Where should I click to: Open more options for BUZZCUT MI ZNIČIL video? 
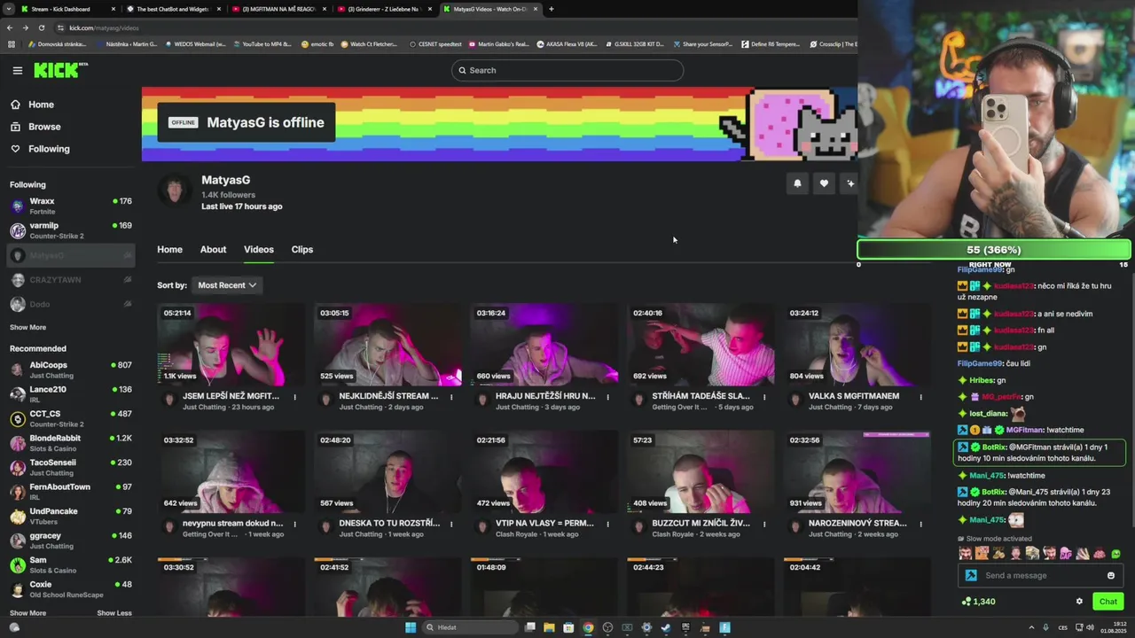click(764, 524)
